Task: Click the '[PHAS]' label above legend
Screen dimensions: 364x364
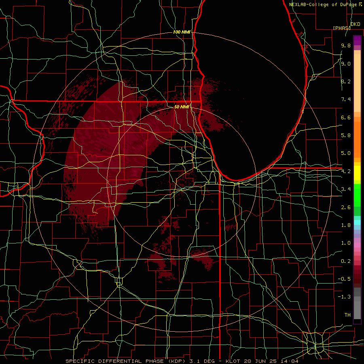Action: (342, 28)
